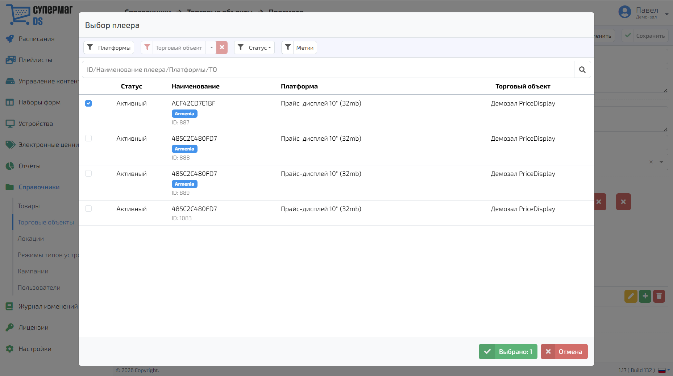Screen dimensions: 673x376
Task: Clear the Торговый объект filter with red X
Action: (x=222, y=47)
